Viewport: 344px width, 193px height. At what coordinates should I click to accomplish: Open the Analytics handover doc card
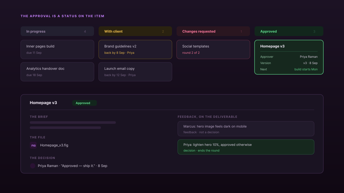57,72
